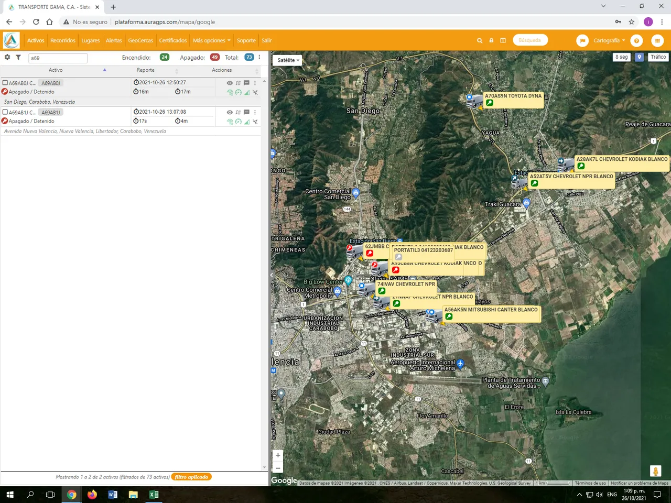Open the filter funnel icon
Image resolution: width=671 pixels, height=503 pixels.
18,57
